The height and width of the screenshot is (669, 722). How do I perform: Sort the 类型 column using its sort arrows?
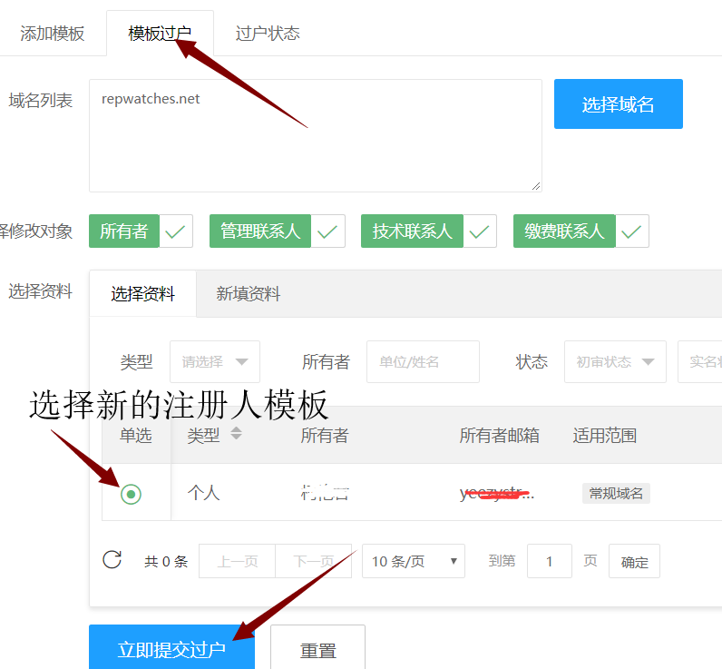point(236,434)
